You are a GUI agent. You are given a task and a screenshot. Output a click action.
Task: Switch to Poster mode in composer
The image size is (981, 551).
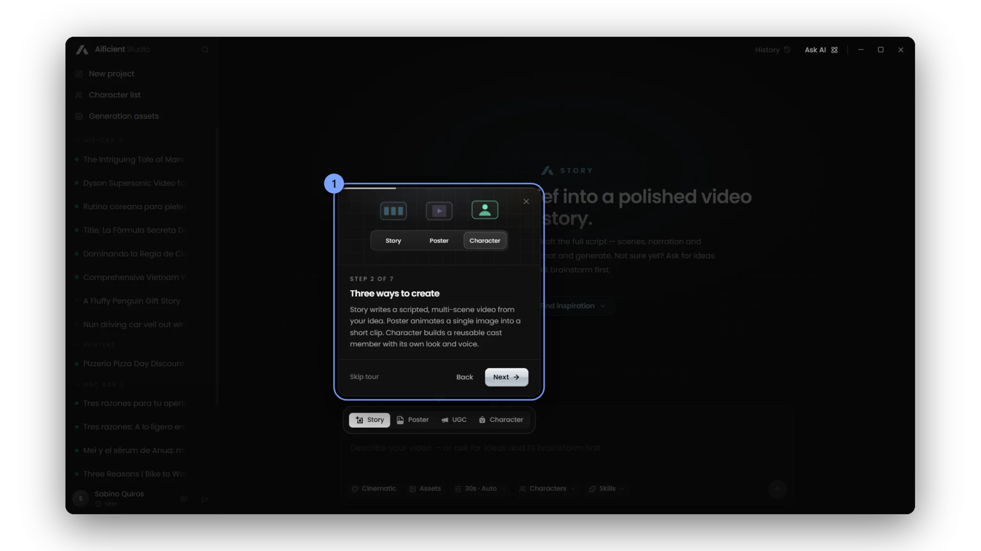coord(412,420)
